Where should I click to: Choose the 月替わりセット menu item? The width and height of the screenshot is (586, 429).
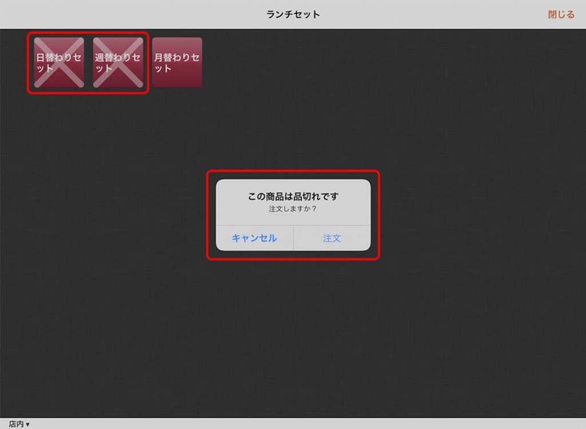point(177,62)
